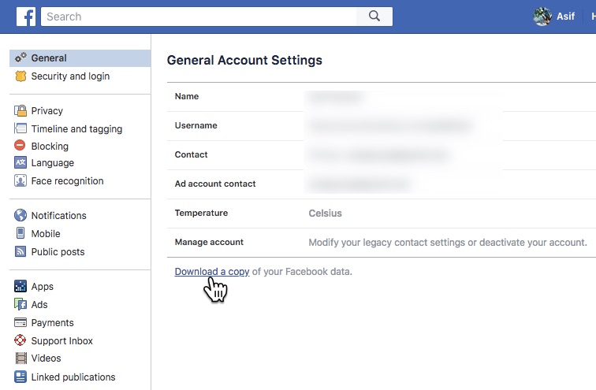Open Apps settings

tap(43, 287)
